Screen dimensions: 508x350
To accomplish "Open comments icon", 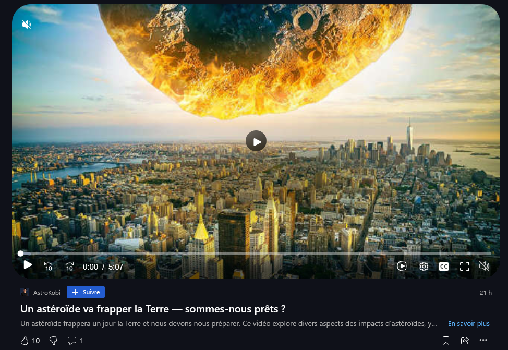I will 72,340.
